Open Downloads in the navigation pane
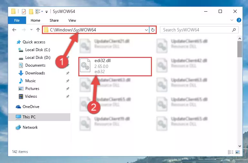Viewport: 248px width, 163px height. (35, 73)
